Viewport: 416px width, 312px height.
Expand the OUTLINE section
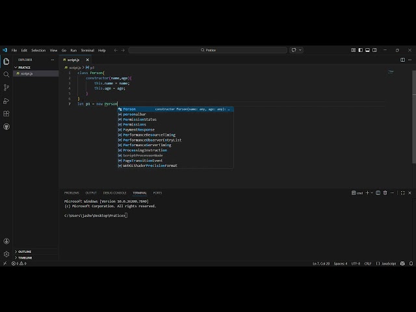point(25,252)
